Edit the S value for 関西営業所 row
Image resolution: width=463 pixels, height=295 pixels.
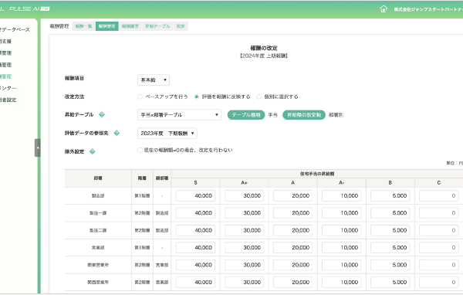(195, 283)
